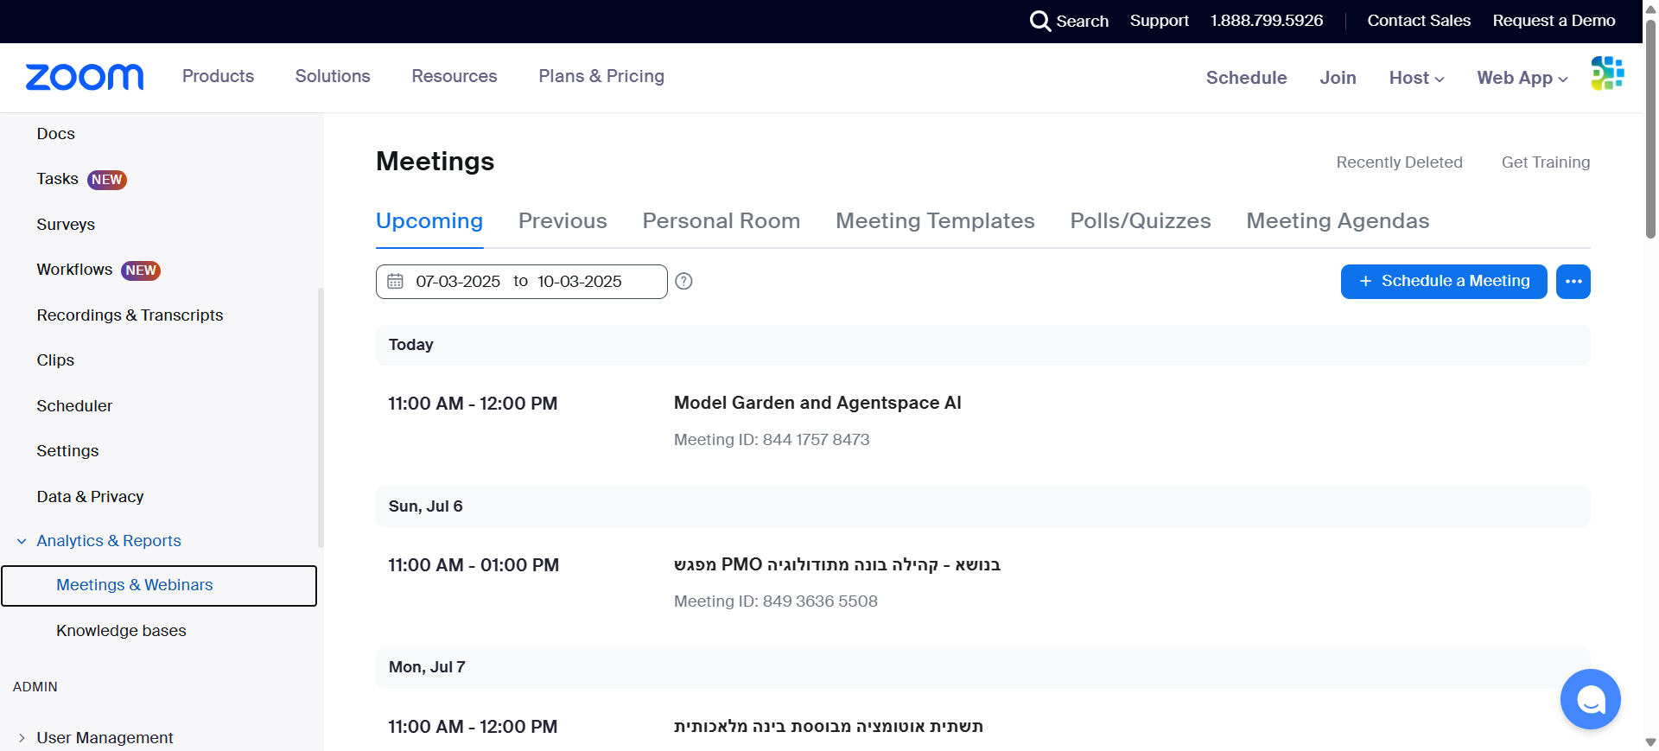
Task: Click the 1.888.799.5926 phone number
Action: point(1267,21)
